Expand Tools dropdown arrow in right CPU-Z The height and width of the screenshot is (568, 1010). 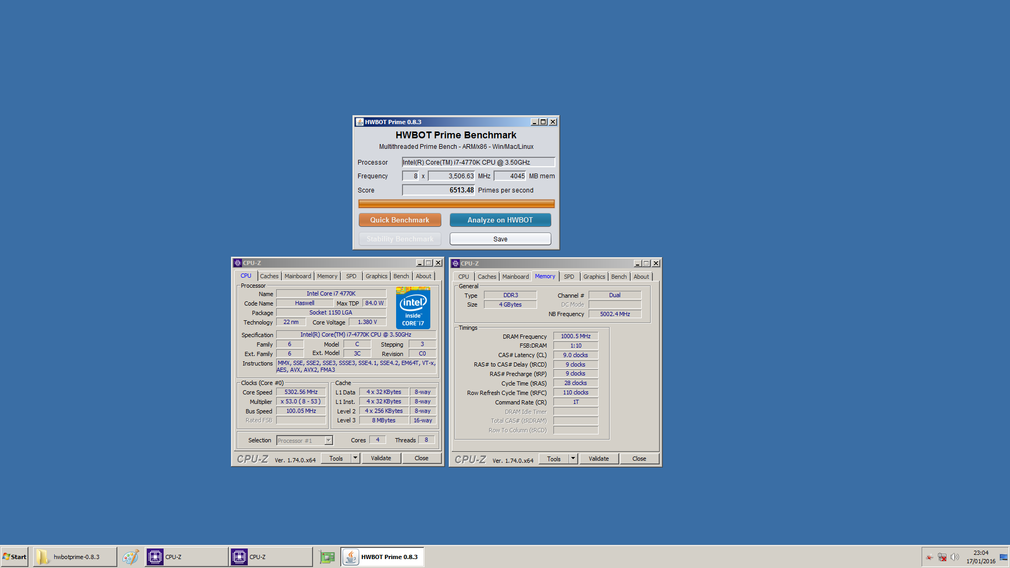(x=573, y=459)
